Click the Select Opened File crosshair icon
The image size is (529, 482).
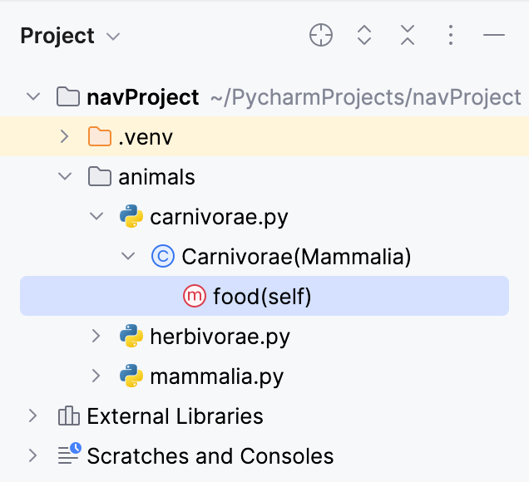(321, 35)
